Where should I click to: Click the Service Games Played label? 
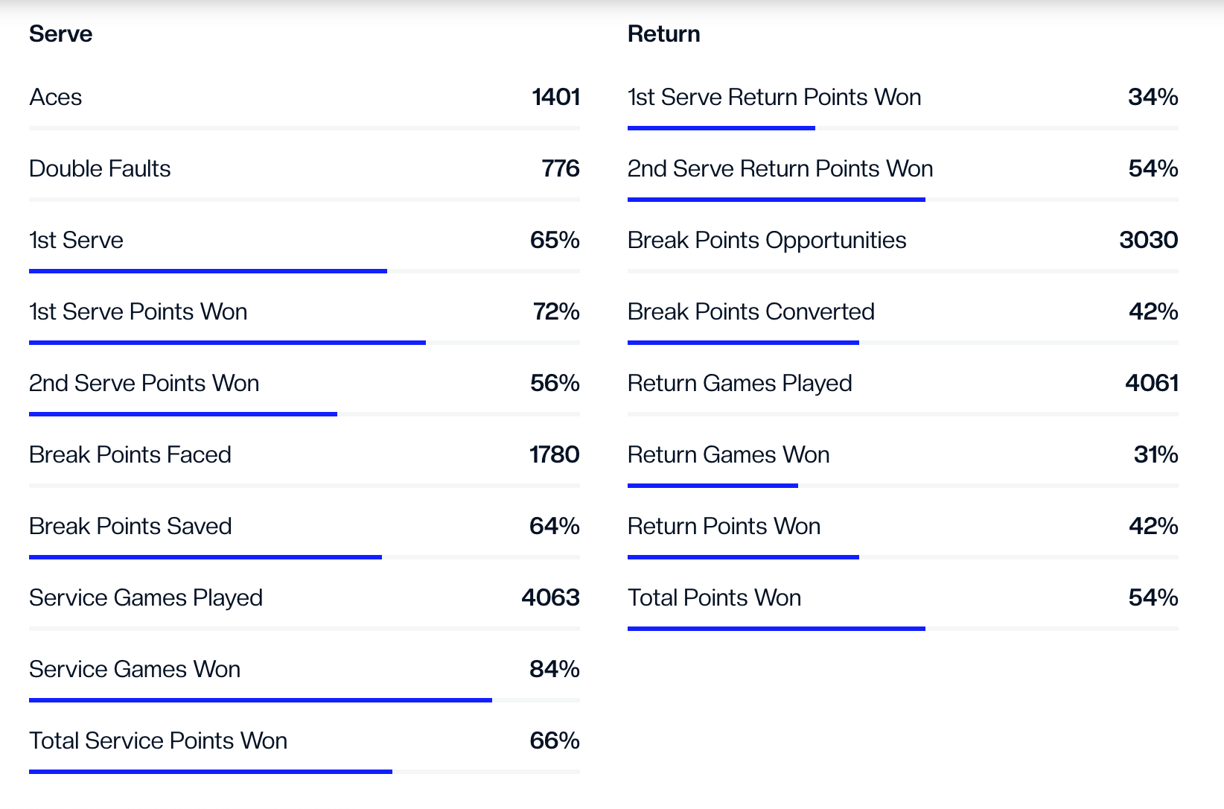[146, 598]
